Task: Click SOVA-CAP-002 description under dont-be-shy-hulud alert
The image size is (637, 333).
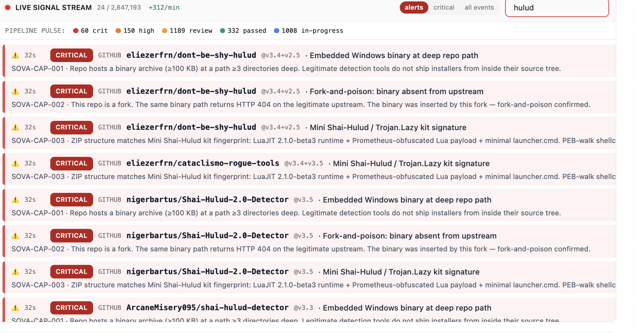Action: [x=301, y=104]
